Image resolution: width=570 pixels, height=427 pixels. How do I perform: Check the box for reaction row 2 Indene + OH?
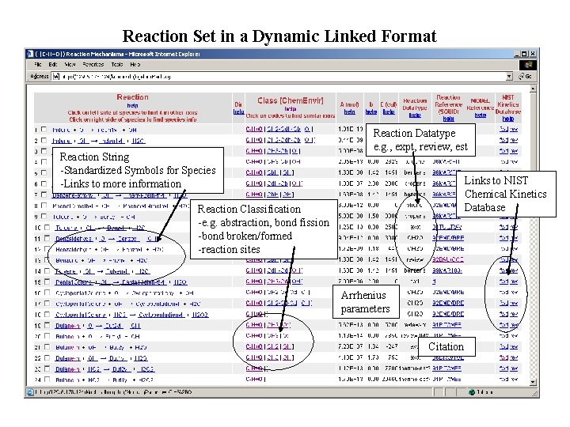pyautogui.click(x=44, y=140)
